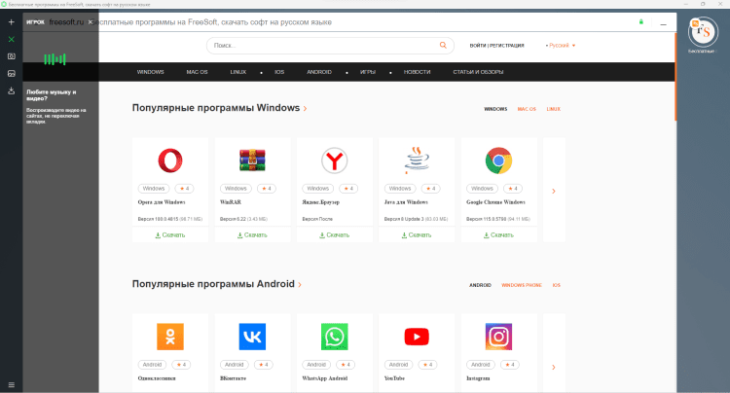Click the panel minimize dash in header
This screenshot has height=393, width=730.
click(x=663, y=23)
